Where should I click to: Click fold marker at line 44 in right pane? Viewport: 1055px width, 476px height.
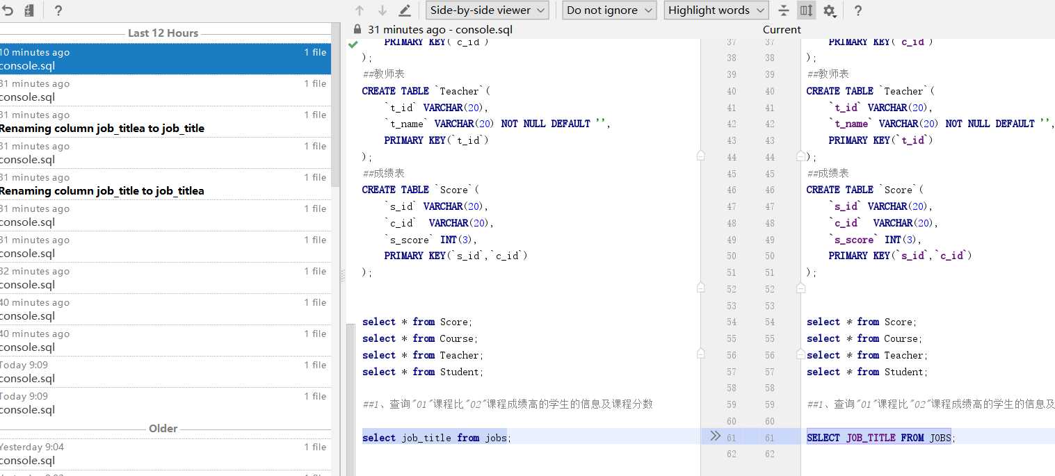pyautogui.click(x=800, y=156)
